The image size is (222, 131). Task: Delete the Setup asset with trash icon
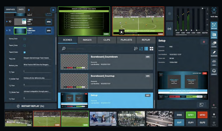(204, 42)
